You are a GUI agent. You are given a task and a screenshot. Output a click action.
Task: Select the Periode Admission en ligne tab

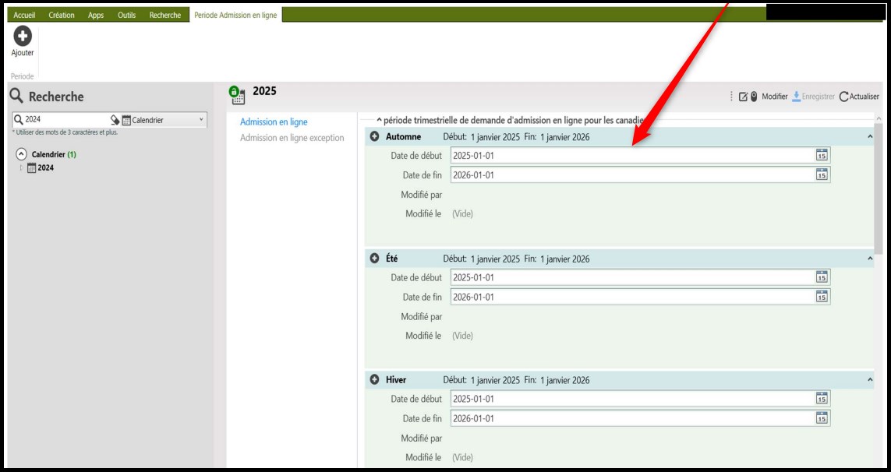[x=235, y=15]
